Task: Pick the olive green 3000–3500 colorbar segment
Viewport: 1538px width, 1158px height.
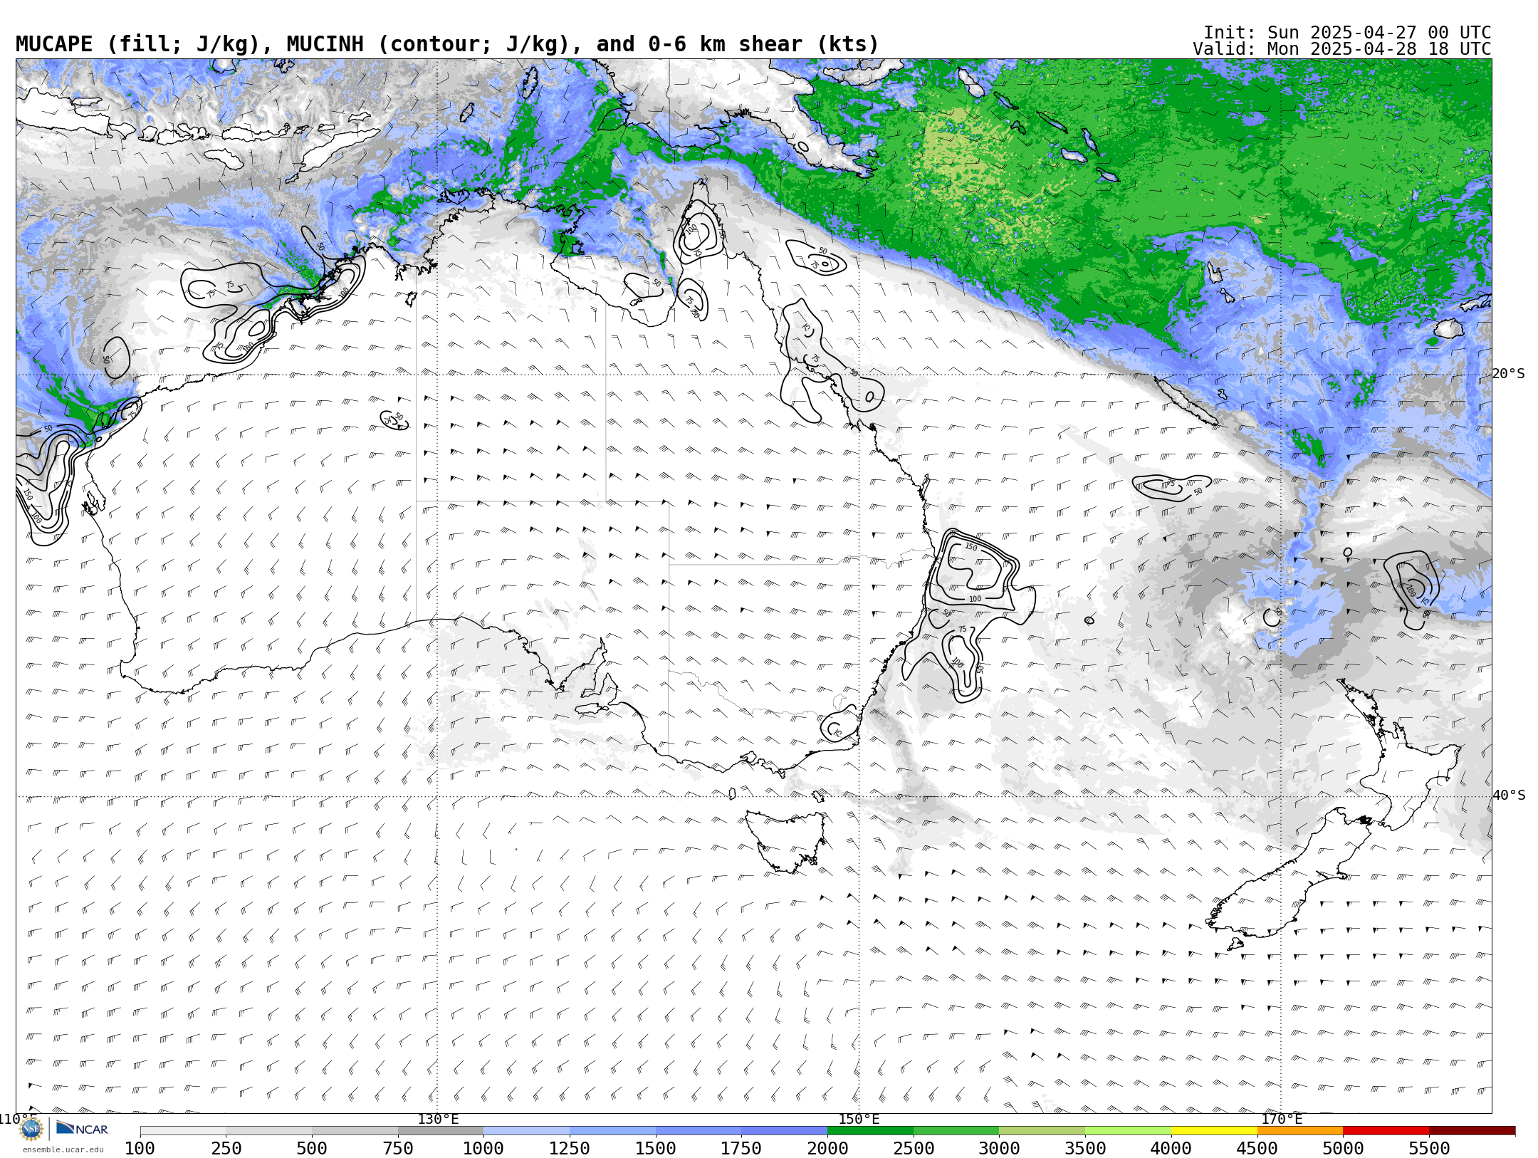Action: [x=1042, y=1131]
